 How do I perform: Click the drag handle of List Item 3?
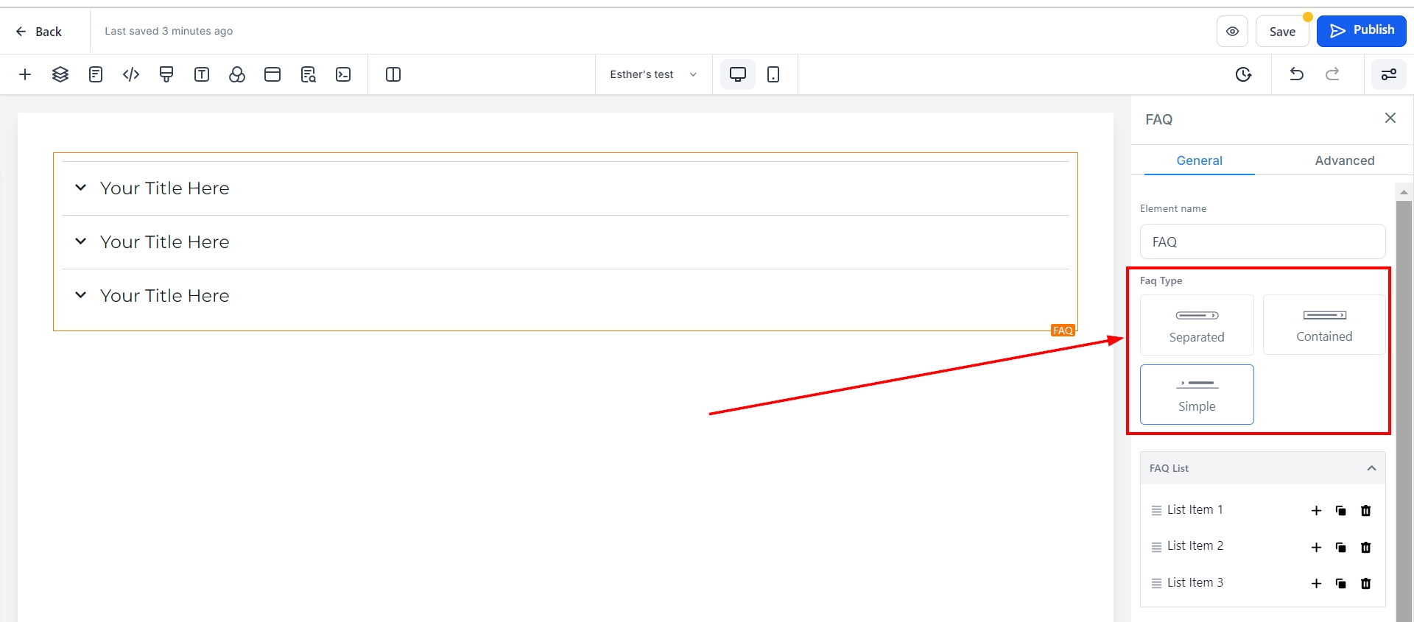click(x=1156, y=583)
